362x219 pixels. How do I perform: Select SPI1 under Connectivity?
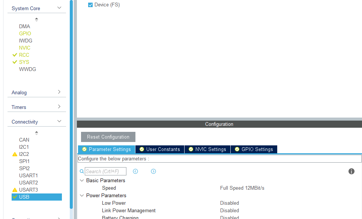tap(24, 162)
